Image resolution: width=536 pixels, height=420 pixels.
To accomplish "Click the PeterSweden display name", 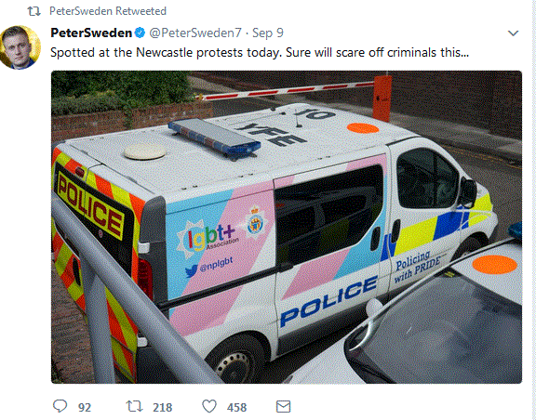I will 91,33.
